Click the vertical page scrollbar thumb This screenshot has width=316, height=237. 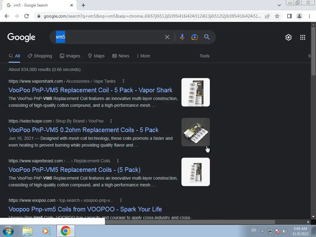point(313,51)
